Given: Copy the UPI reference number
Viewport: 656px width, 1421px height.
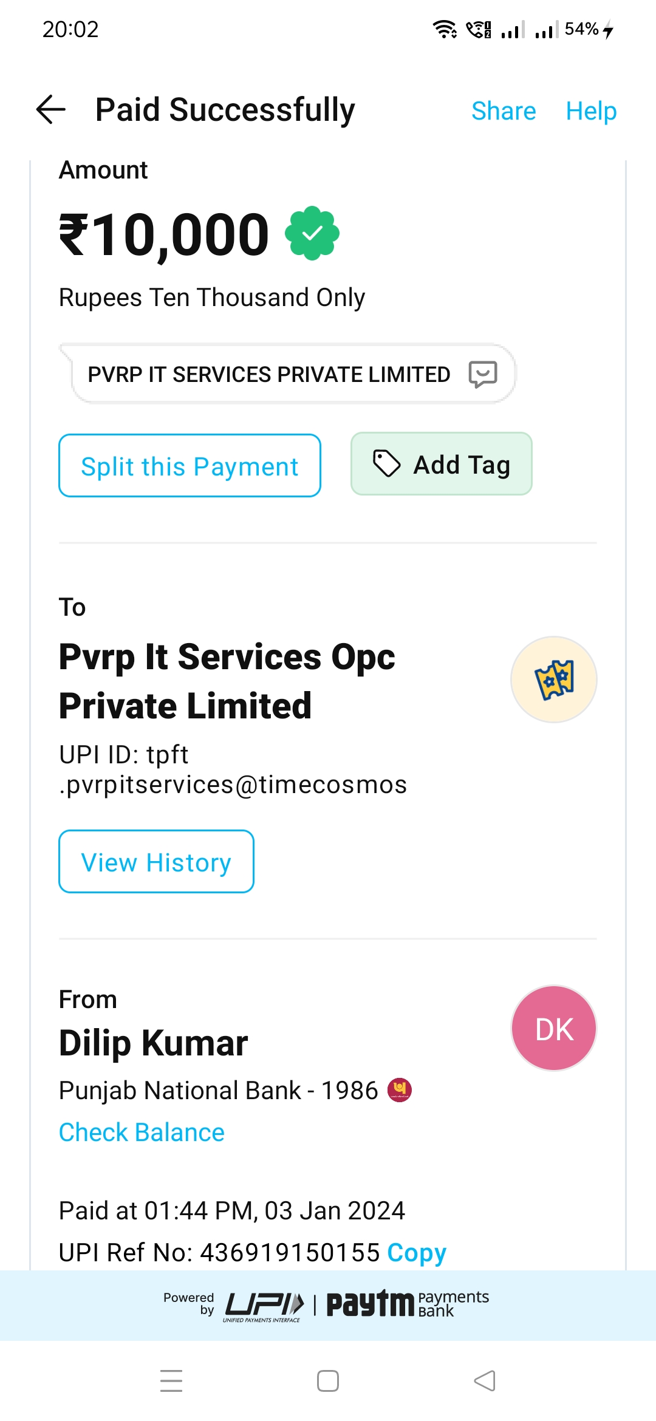Looking at the screenshot, I should coord(417,1252).
